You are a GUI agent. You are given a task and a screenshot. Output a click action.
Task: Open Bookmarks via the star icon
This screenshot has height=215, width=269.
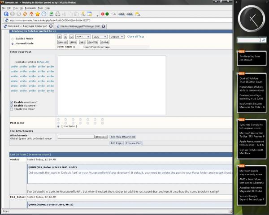coord(38,14)
